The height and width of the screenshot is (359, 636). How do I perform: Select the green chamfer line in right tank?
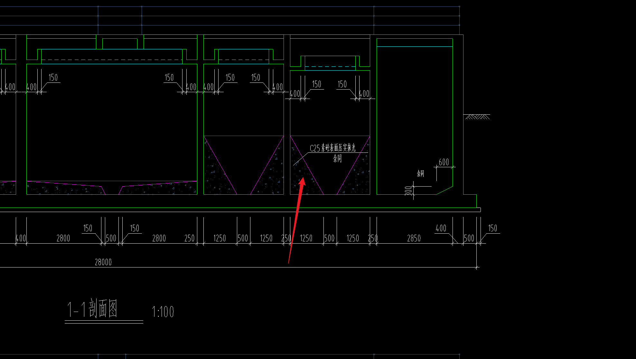pyautogui.click(x=444, y=190)
